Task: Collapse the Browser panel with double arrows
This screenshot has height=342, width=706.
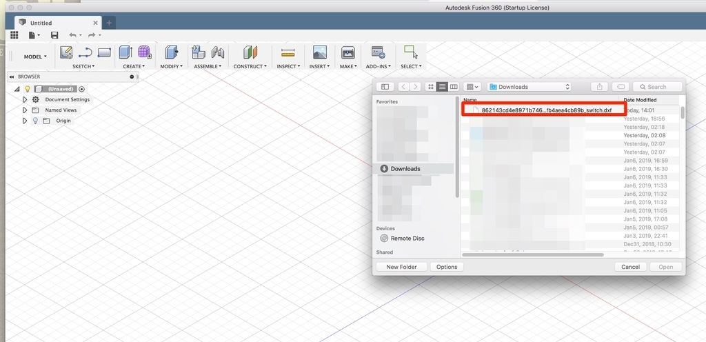Action: point(11,77)
